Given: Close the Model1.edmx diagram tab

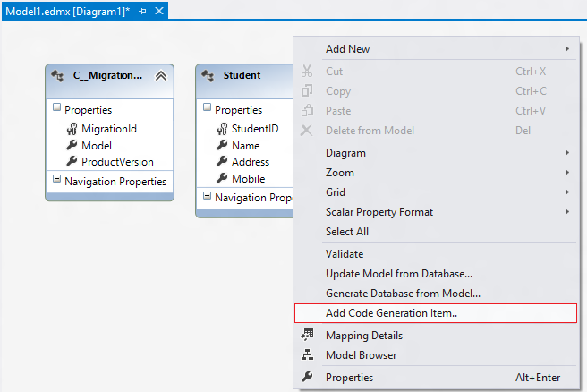Looking at the screenshot, I should pyautogui.click(x=159, y=11).
